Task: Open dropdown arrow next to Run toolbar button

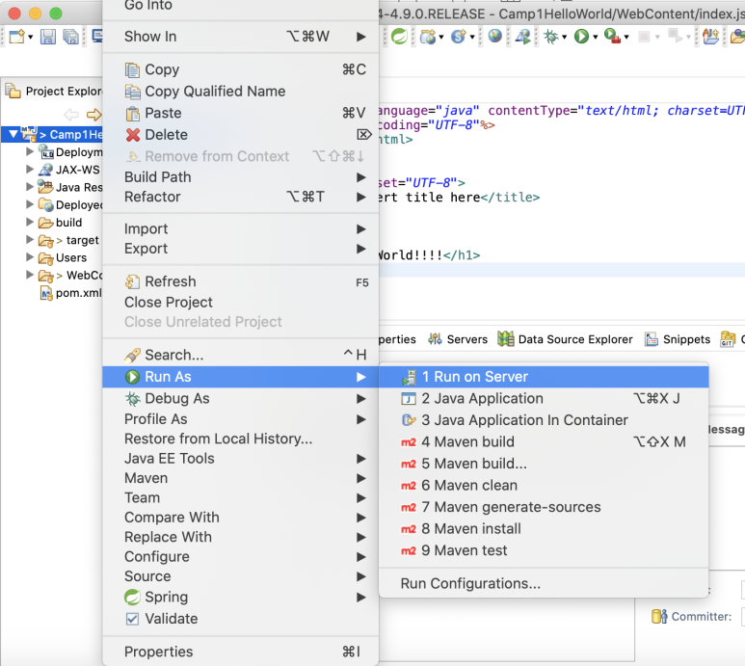Action: tap(596, 37)
